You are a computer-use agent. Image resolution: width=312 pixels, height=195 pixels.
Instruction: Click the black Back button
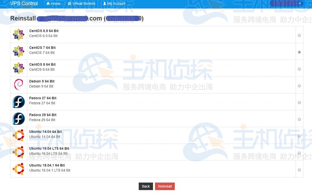(146, 186)
